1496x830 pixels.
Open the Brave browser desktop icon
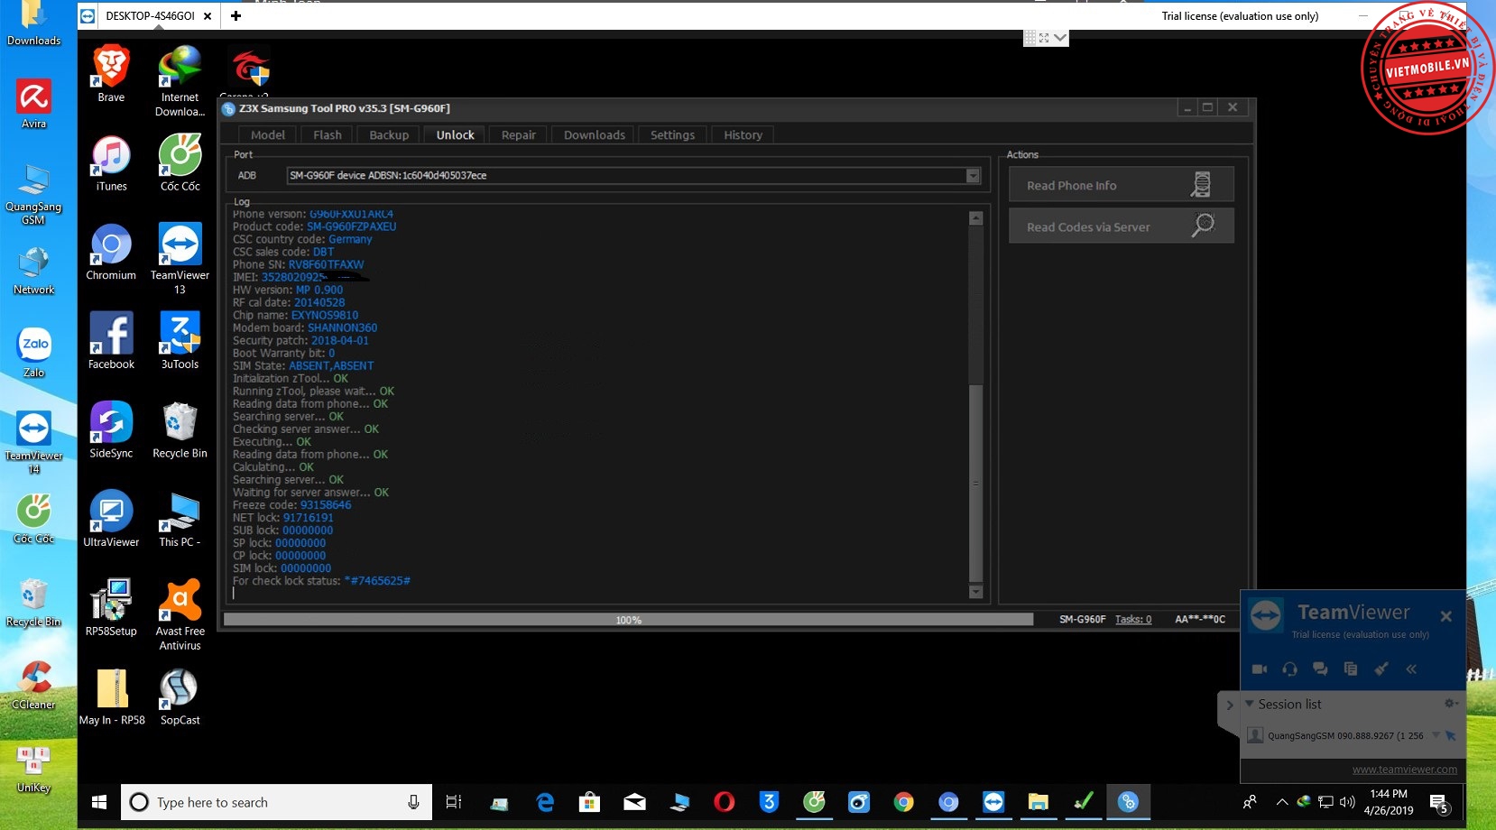click(111, 73)
